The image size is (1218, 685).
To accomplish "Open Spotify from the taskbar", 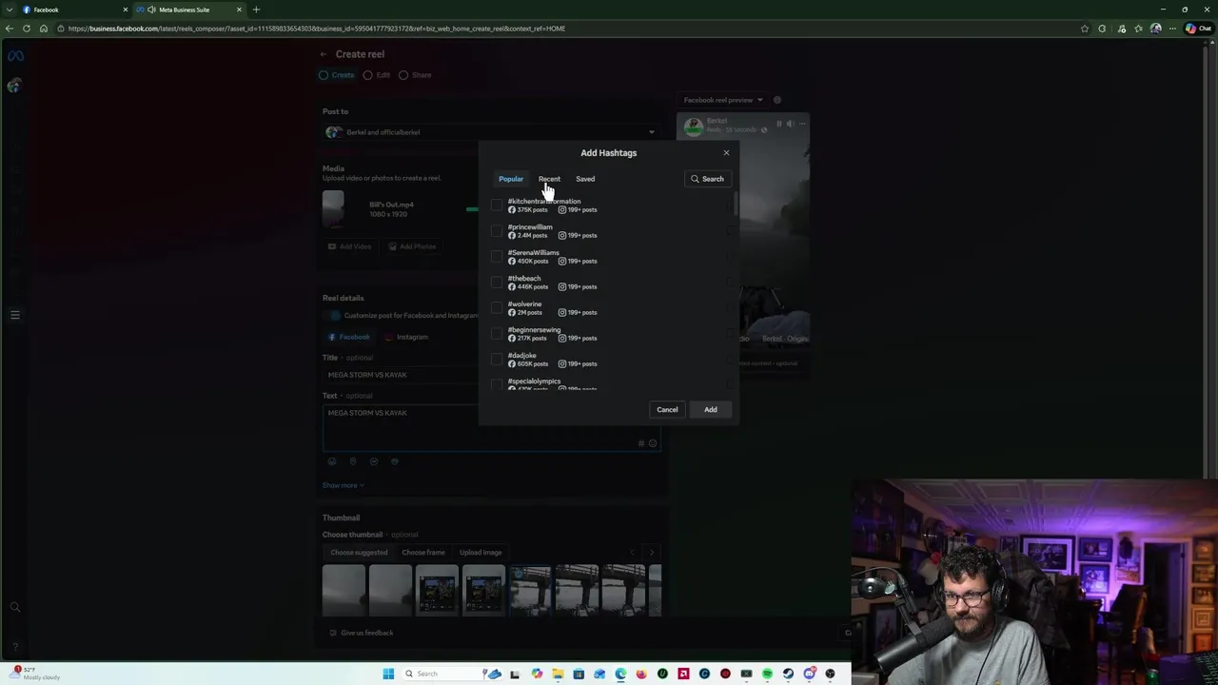I will (x=767, y=674).
